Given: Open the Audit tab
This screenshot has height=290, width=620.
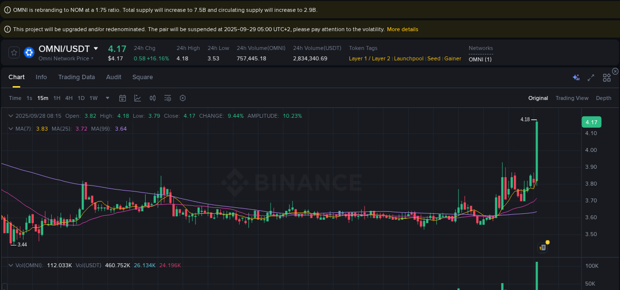Looking at the screenshot, I should (114, 77).
